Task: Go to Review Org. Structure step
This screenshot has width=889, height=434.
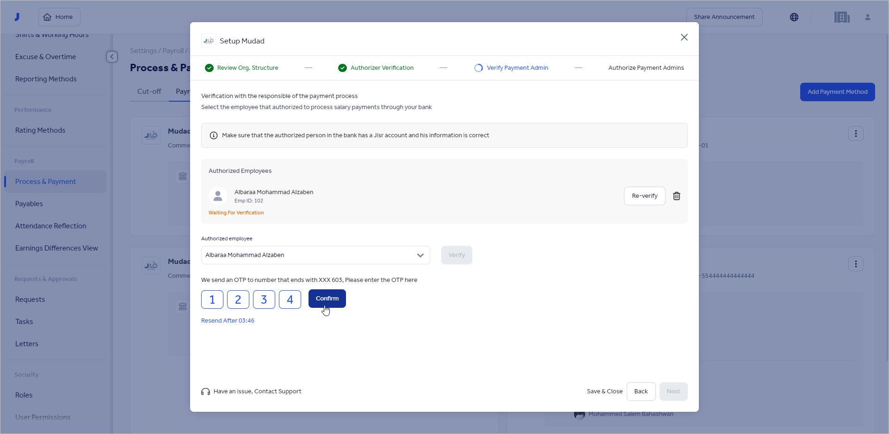Action: coord(247,68)
